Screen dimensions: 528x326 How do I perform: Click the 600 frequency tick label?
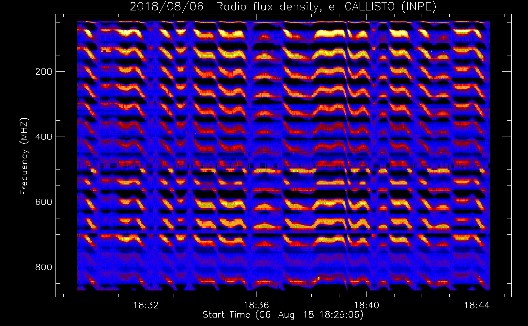tap(44, 202)
